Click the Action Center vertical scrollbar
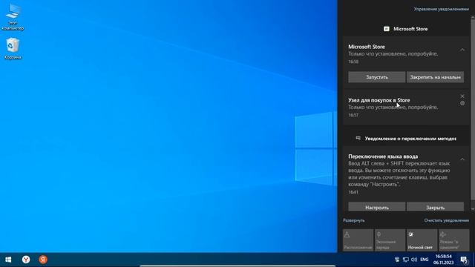This screenshot has width=475, height=267. pos(473,109)
